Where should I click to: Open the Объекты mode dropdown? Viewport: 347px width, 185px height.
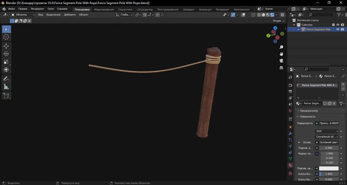(x=23, y=15)
